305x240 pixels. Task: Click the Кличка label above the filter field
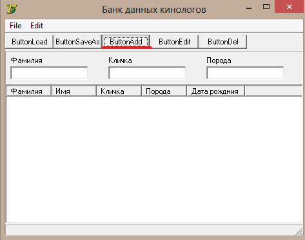coord(120,60)
